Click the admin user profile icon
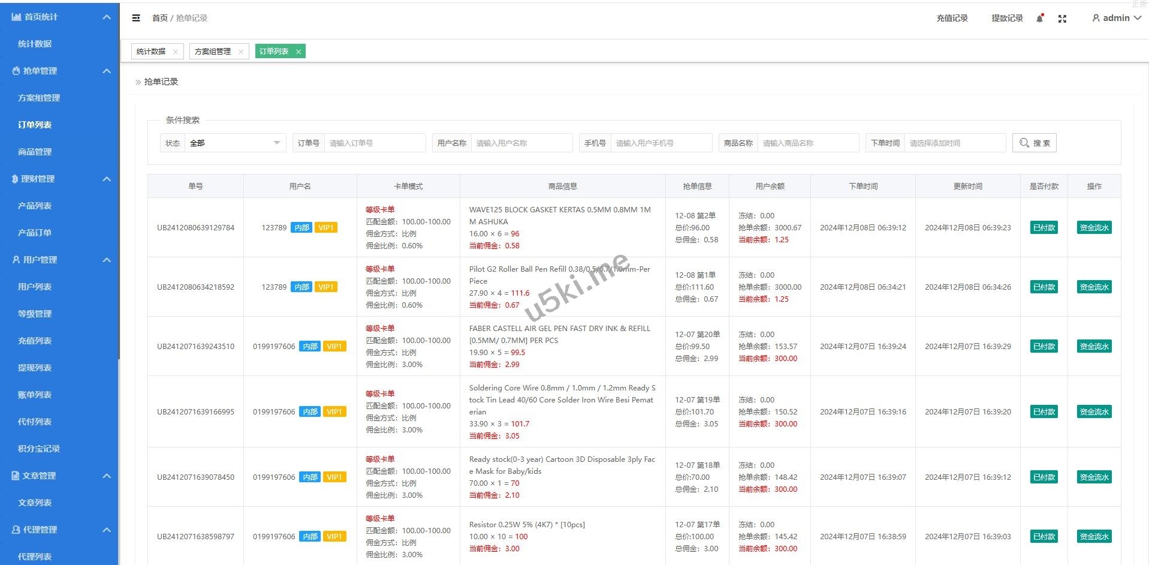The width and height of the screenshot is (1149, 565). (x=1096, y=19)
